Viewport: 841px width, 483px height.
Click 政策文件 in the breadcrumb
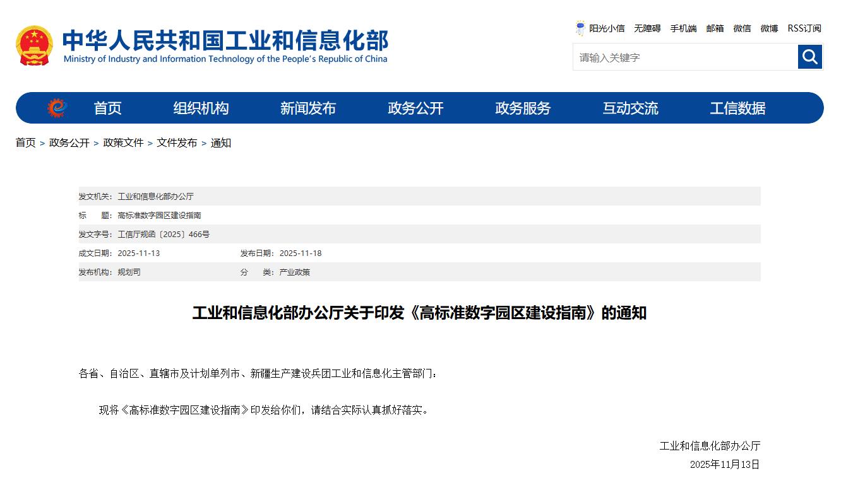123,143
